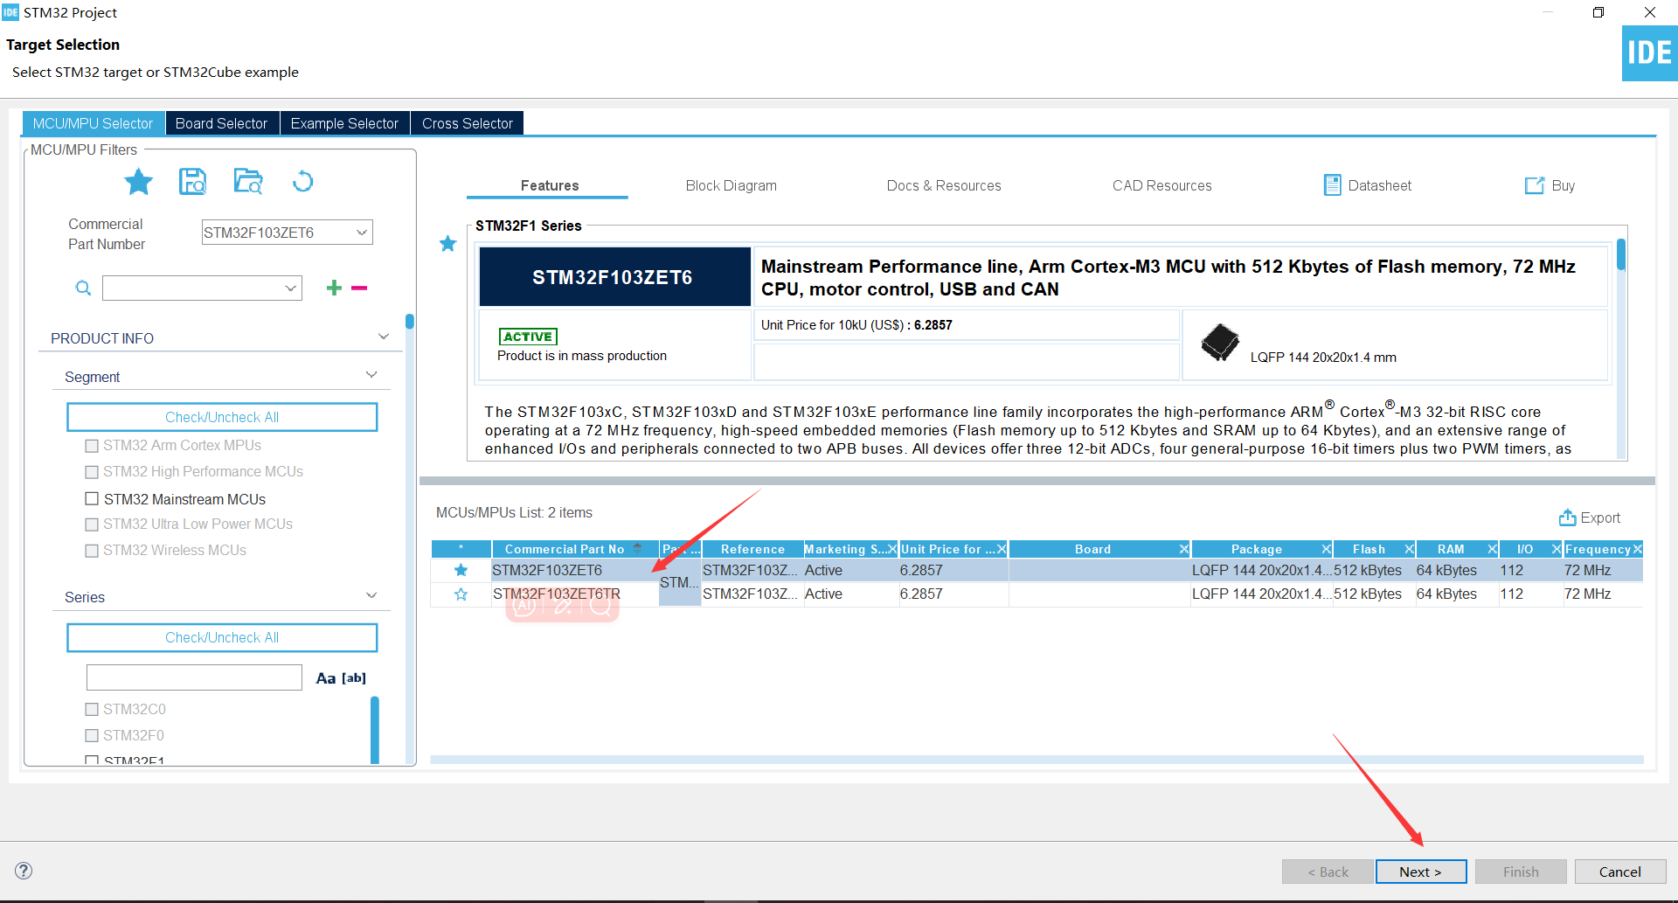Collapse the Segment filter group
This screenshot has width=1678, height=903.
click(x=371, y=375)
